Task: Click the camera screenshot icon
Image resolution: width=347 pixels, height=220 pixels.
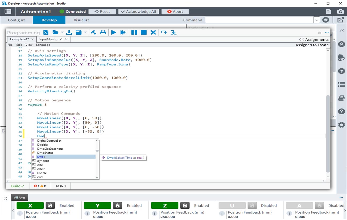Action: coord(341,12)
